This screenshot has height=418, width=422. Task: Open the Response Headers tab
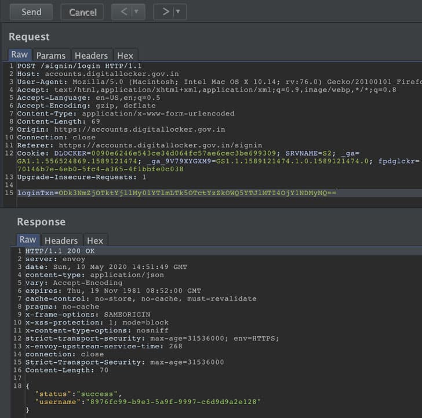tap(61, 241)
